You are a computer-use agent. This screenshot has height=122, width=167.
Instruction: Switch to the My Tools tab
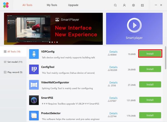52,5
